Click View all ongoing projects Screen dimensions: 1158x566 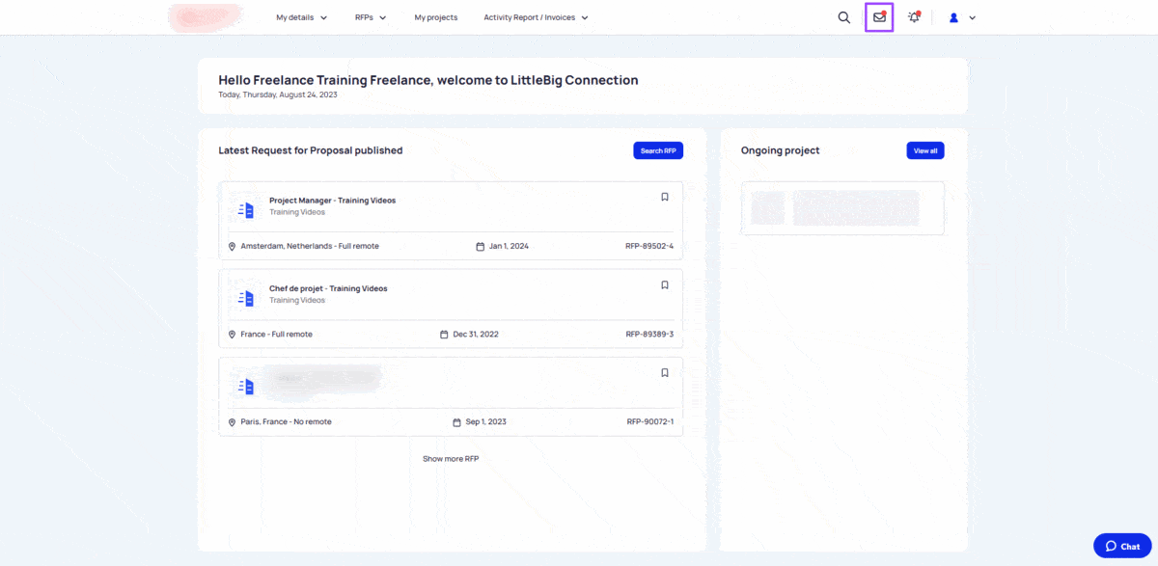point(925,150)
